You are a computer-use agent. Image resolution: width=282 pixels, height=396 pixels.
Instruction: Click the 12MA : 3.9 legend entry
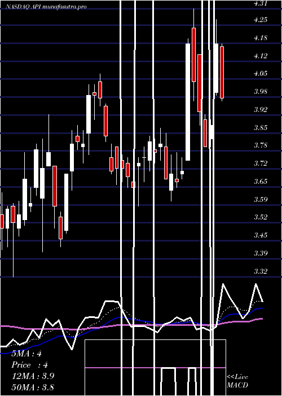[33, 376]
